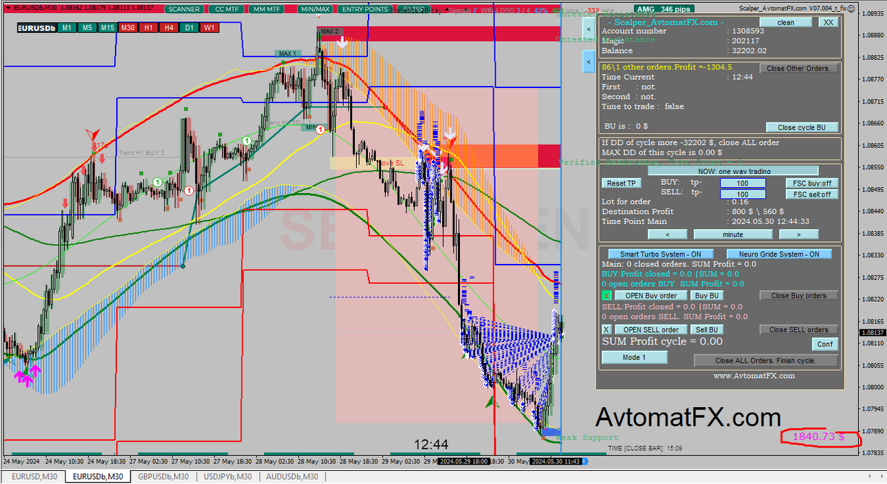Screen dimensions: 887x484
Task: Open the AUDUSDb,M30 chart tab
Action: [x=292, y=476]
